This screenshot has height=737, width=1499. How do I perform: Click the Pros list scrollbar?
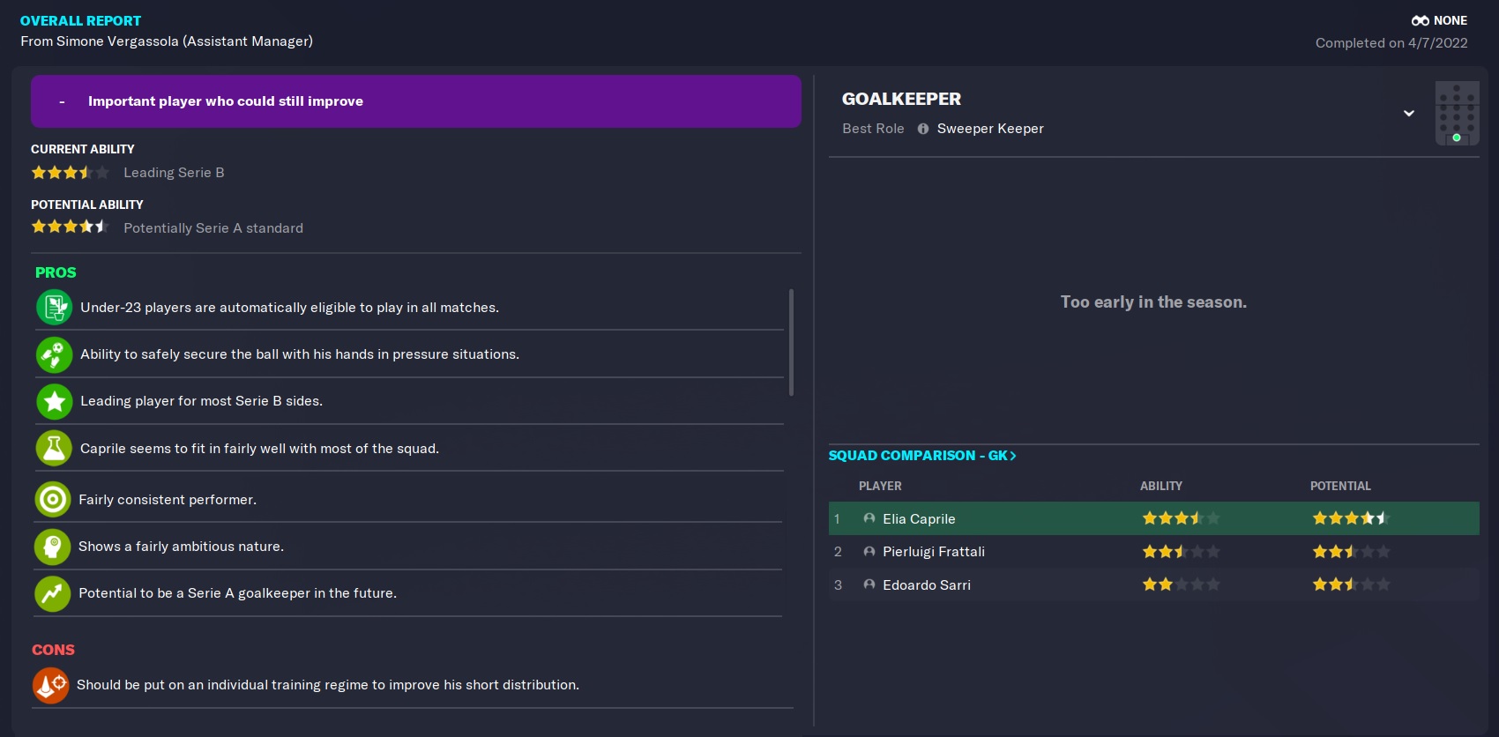point(791,342)
